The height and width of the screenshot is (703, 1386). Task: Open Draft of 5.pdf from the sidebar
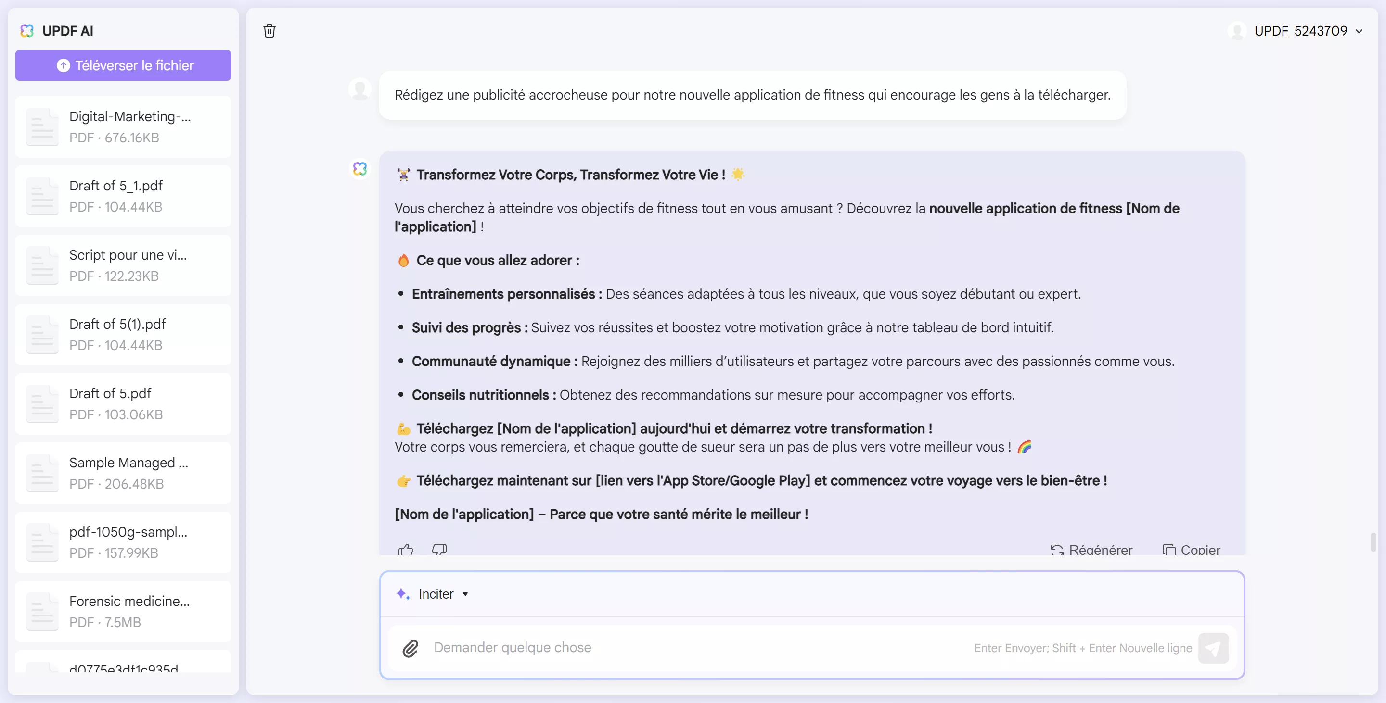click(x=123, y=403)
